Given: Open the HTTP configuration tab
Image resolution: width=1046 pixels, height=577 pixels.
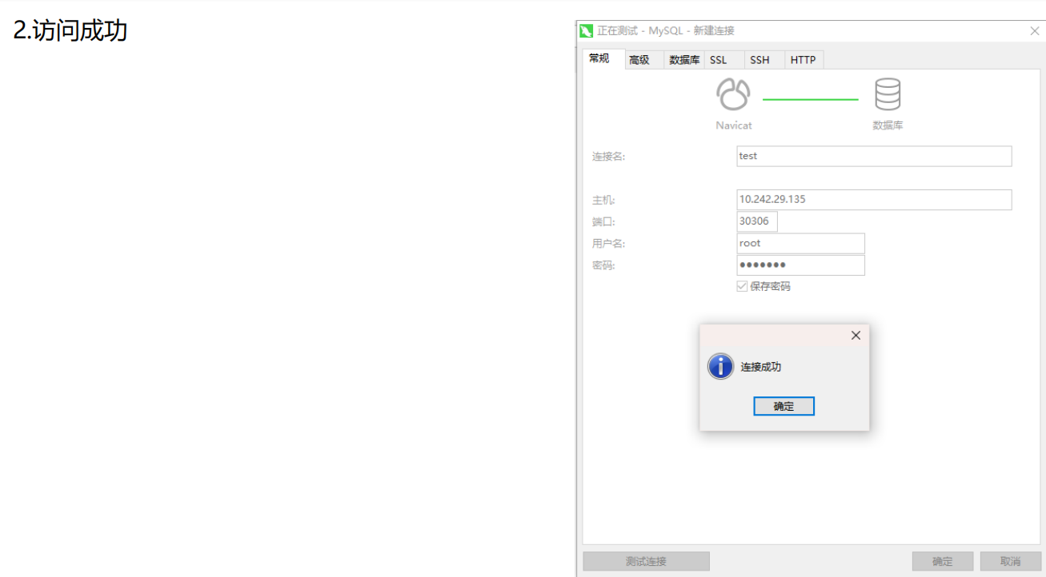Looking at the screenshot, I should pyautogui.click(x=803, y=59).
